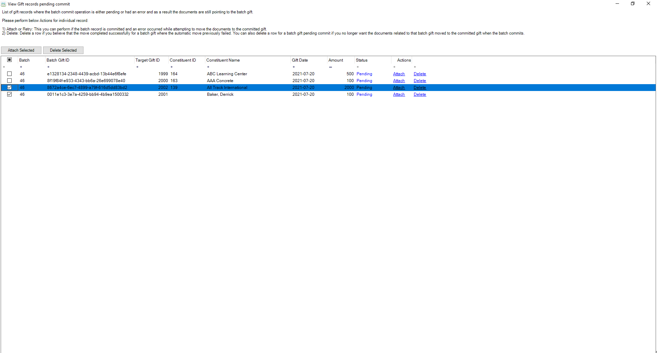Click the filter operator icon under Batch Gift ID
Screen dimensions: 657x353
click(x=48, y=67)
